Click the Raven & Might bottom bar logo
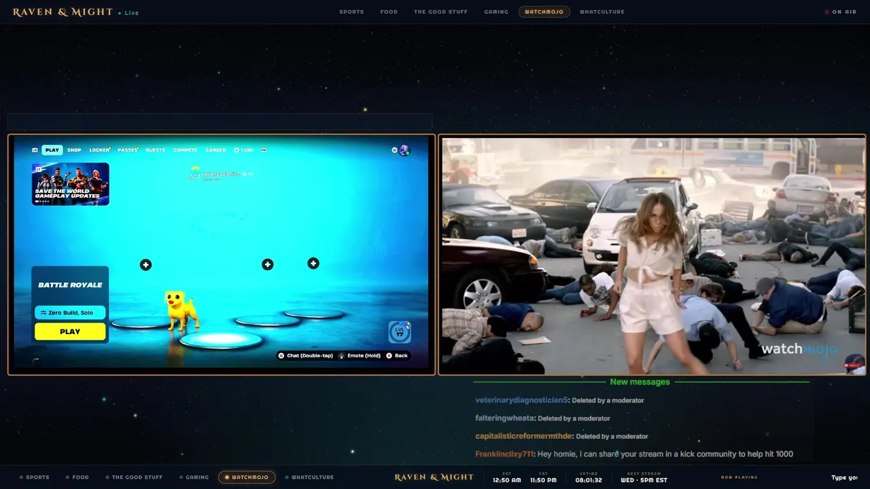The height and width of the screenshot is (489, 870). (x=434, y=477)
